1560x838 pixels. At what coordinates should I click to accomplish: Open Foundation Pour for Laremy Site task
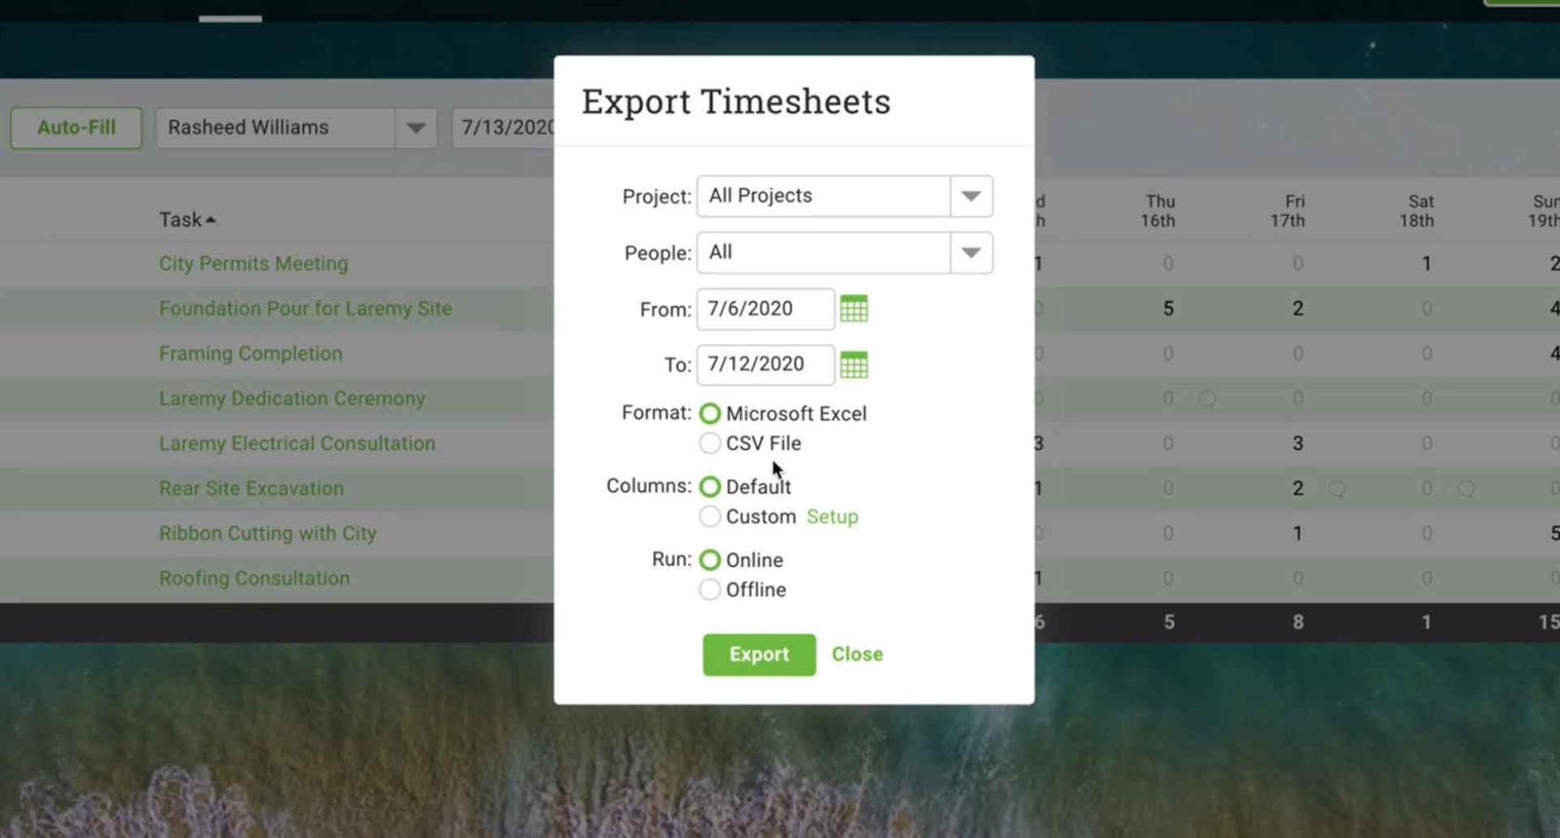pyautogui.click(x=305, y=308)
